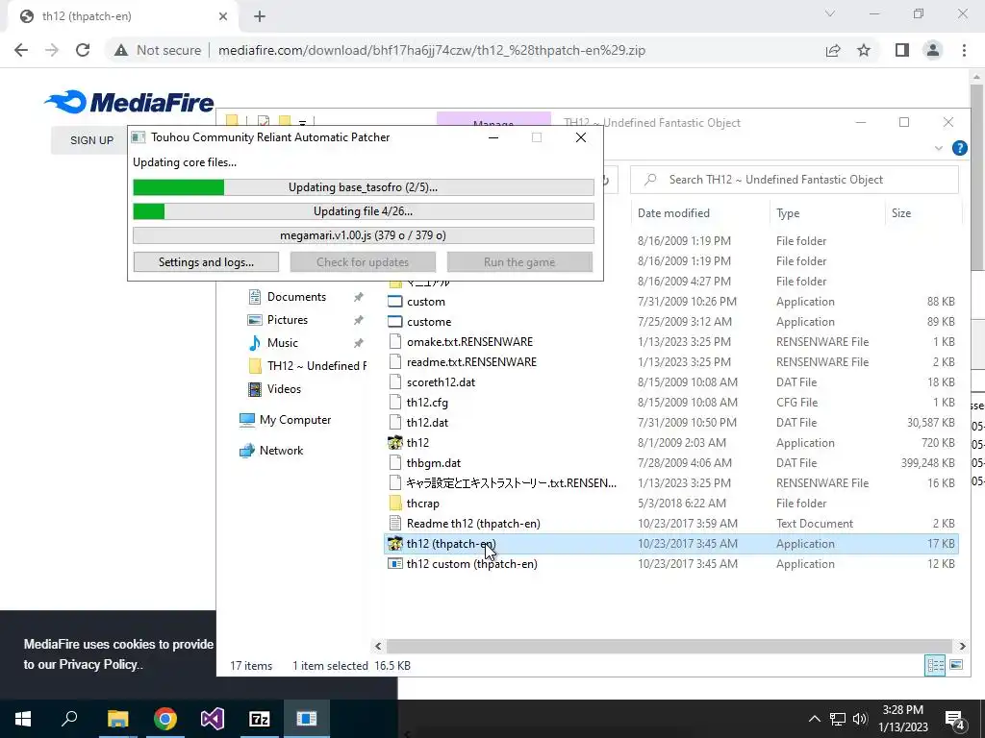Switch to large icons view
985x738 pixels.
(956, 665)
